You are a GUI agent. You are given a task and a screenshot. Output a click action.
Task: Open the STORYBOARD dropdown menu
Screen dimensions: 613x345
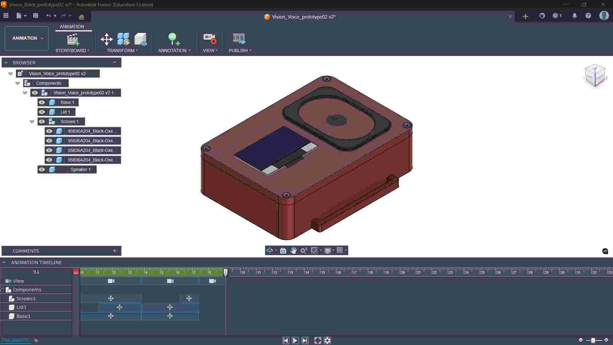[73, 51]
